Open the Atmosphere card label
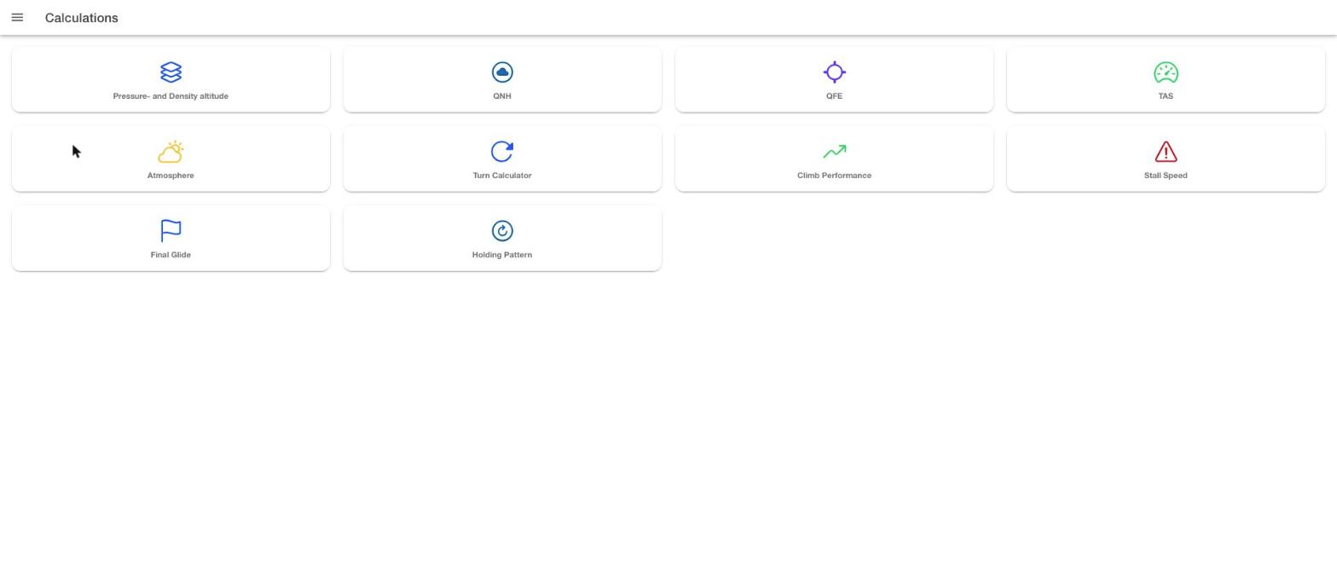Viewport: 1337px width, 586px height. pos(171,175)
